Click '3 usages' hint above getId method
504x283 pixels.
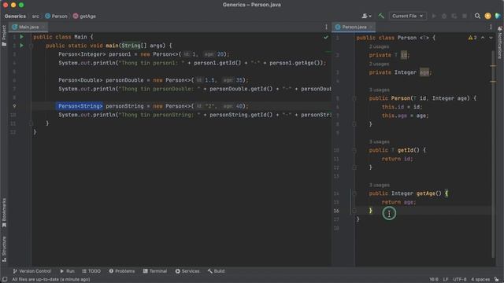tap(380, 141)
